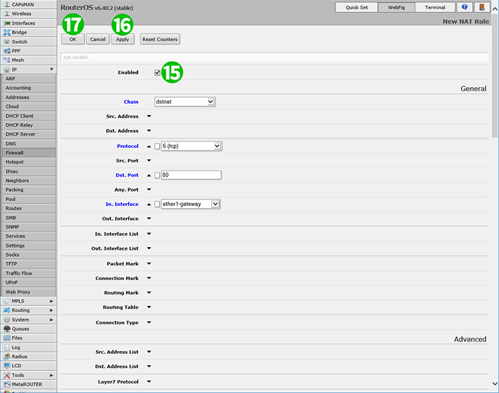Expand the In. Interface List field
The height and width of the screenshot is (393, 499).
click(x=149, y=233)
